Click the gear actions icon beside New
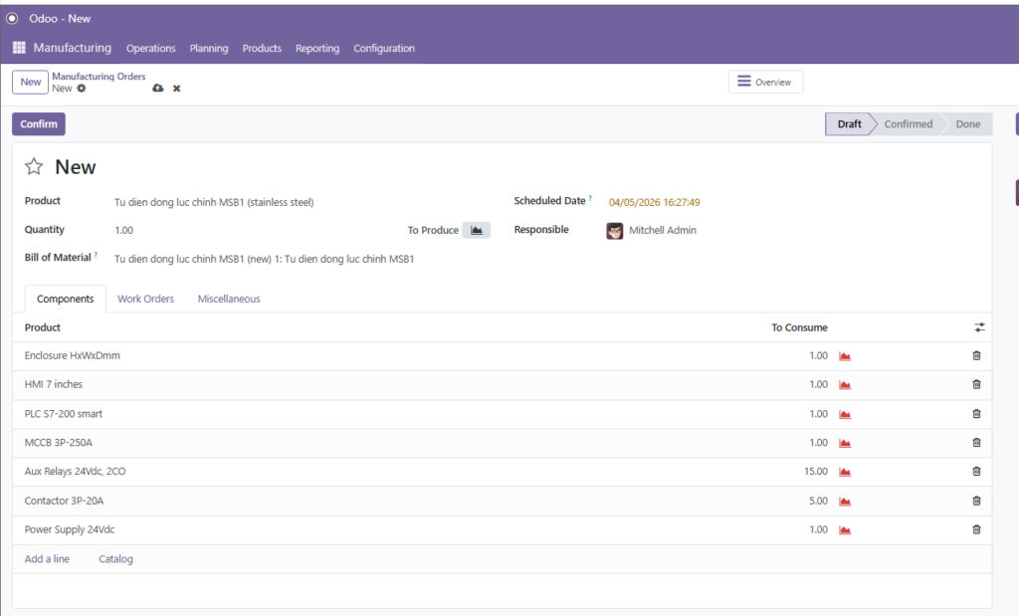 [x=82, y=89]
